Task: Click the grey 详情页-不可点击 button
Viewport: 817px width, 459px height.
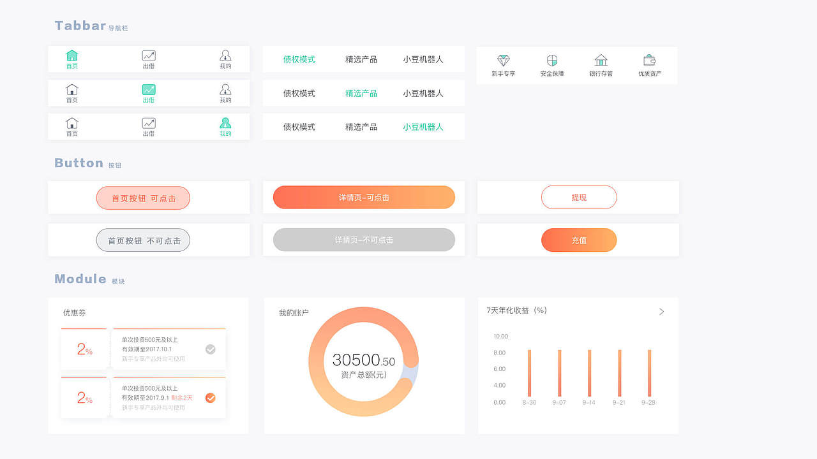Action: [x=364, y=240]
